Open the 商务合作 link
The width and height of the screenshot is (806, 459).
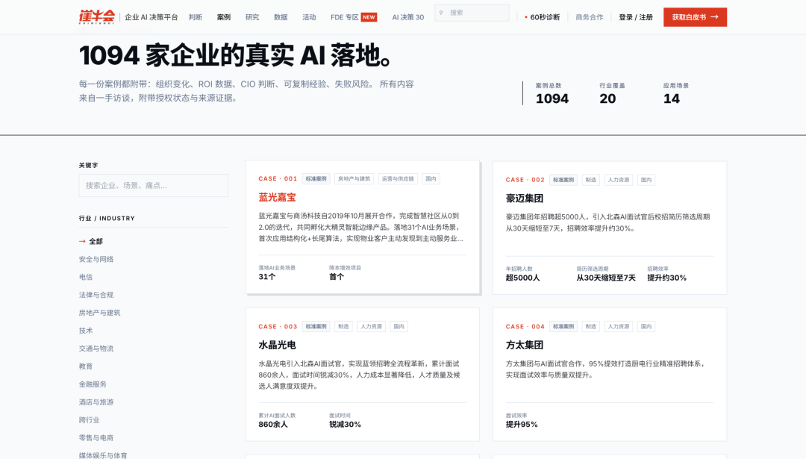coord(589,17)
